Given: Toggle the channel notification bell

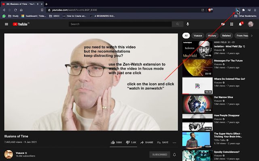Looking at the screenshot, I should (x=174, y=155).
